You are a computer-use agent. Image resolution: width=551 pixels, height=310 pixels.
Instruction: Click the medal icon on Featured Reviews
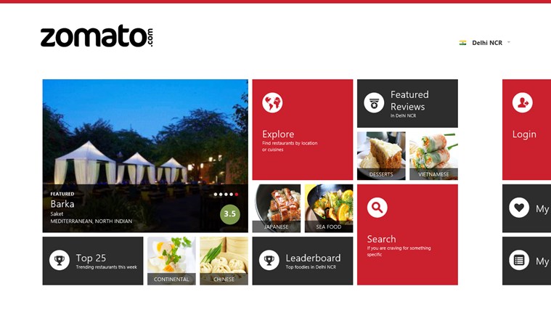click(374, 102)
